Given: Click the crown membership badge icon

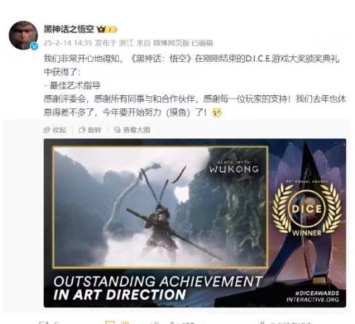Looking at the screenshot, I should [101, 30].
